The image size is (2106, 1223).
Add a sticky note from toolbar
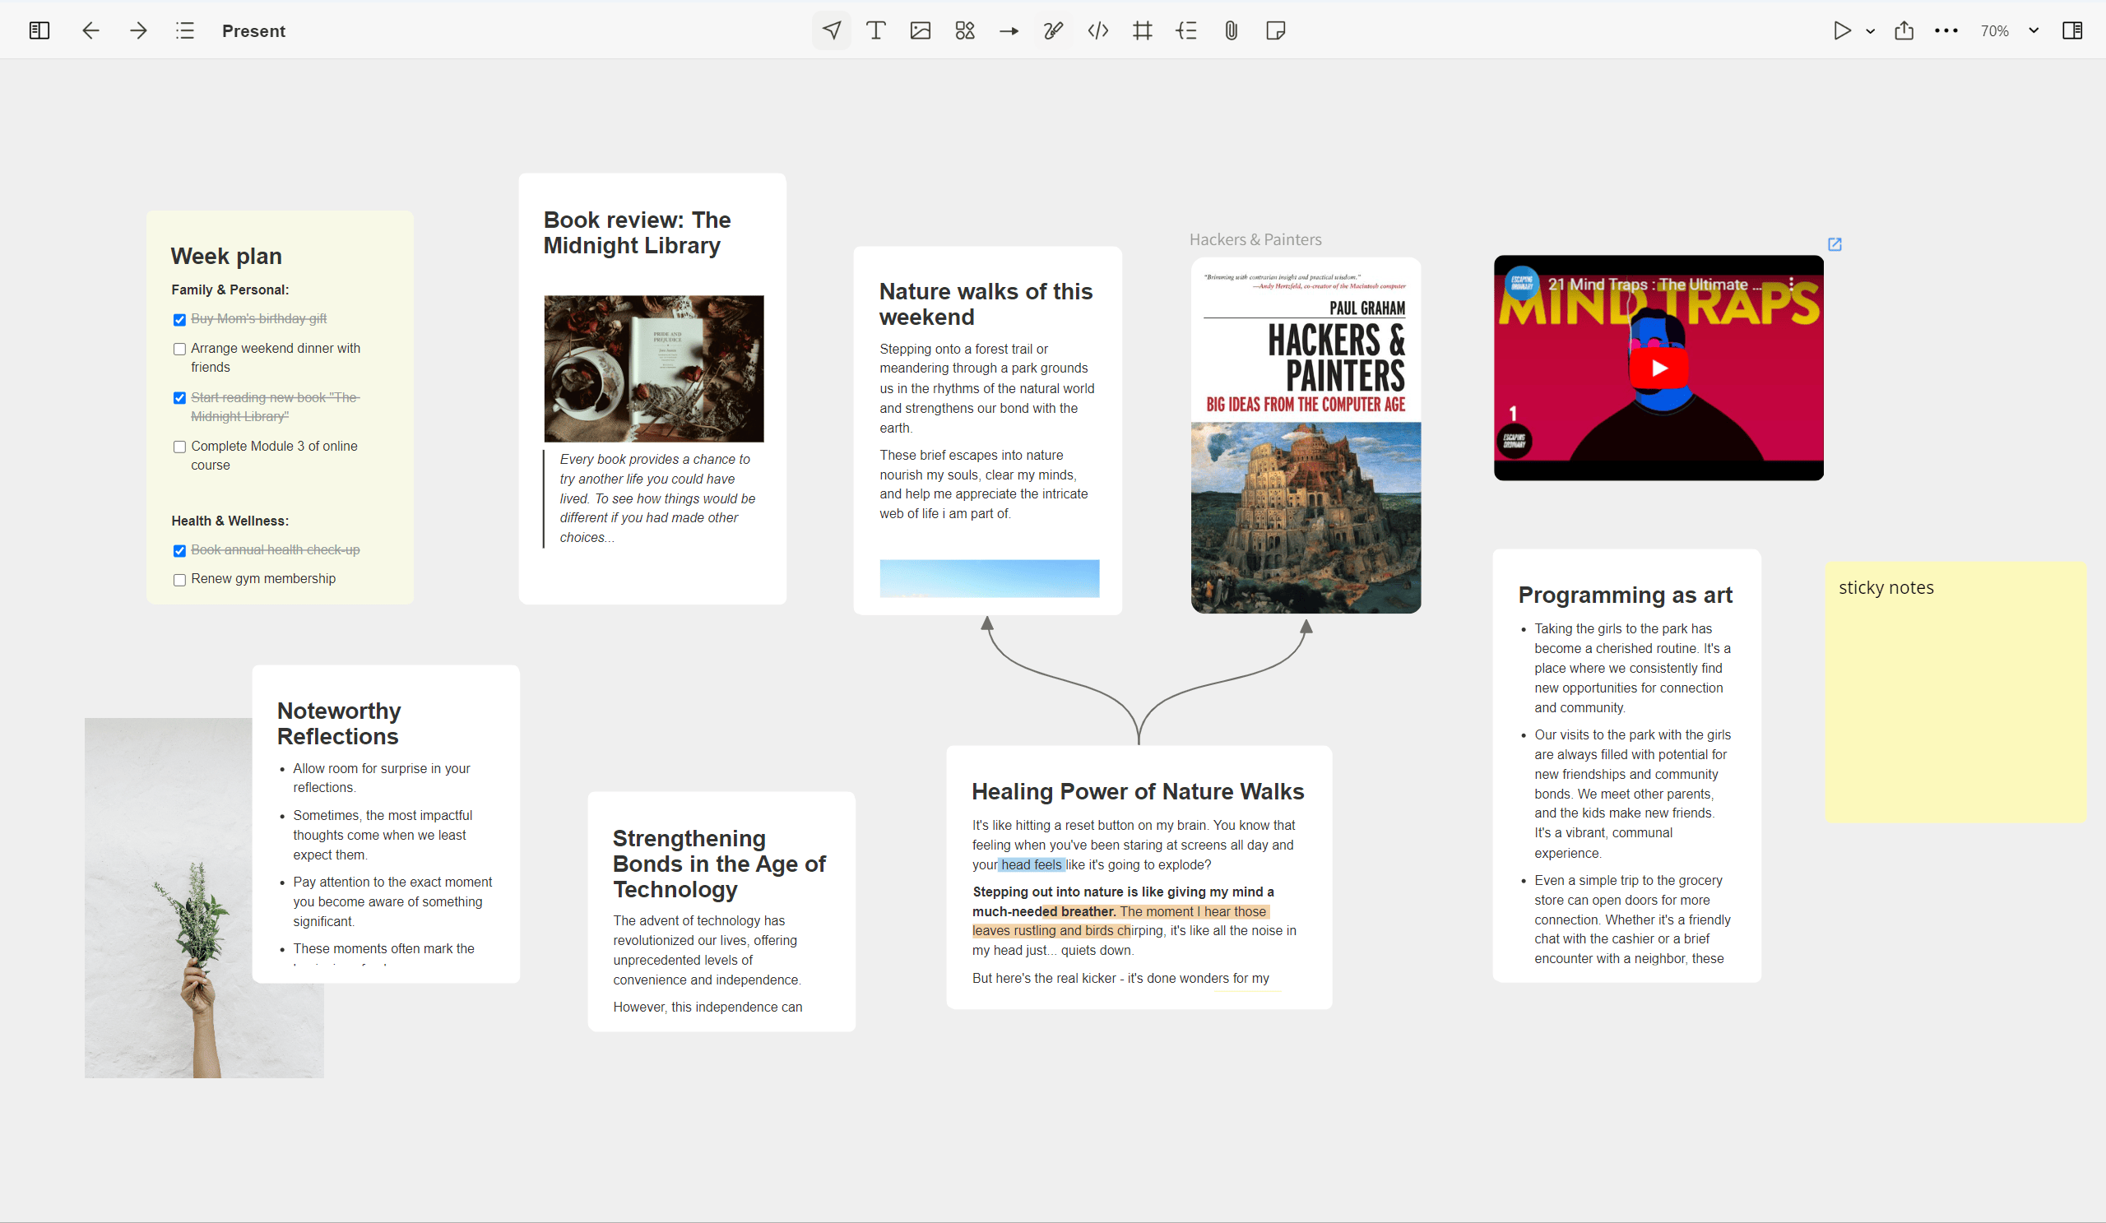click(1275, 31)
